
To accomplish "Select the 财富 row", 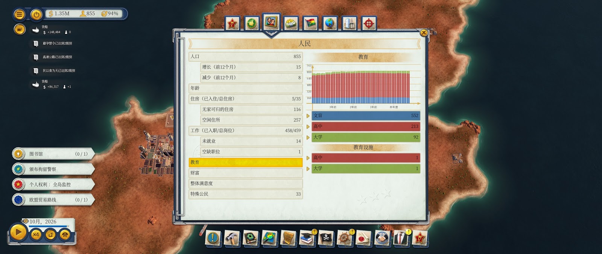I will click(246, 173).
